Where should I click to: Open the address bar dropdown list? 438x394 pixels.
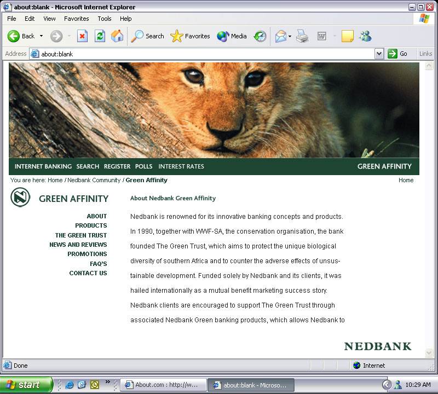(x=379, y=54)
